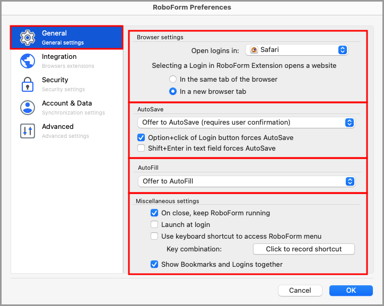The width and height of the screenshot is (384, 306).
Task: Open the Account & Data tab
Action: tap(67, 108)
